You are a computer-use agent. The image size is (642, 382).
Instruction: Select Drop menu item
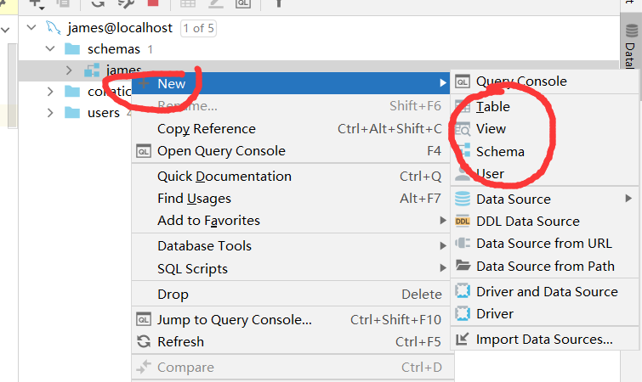[291, 295]
